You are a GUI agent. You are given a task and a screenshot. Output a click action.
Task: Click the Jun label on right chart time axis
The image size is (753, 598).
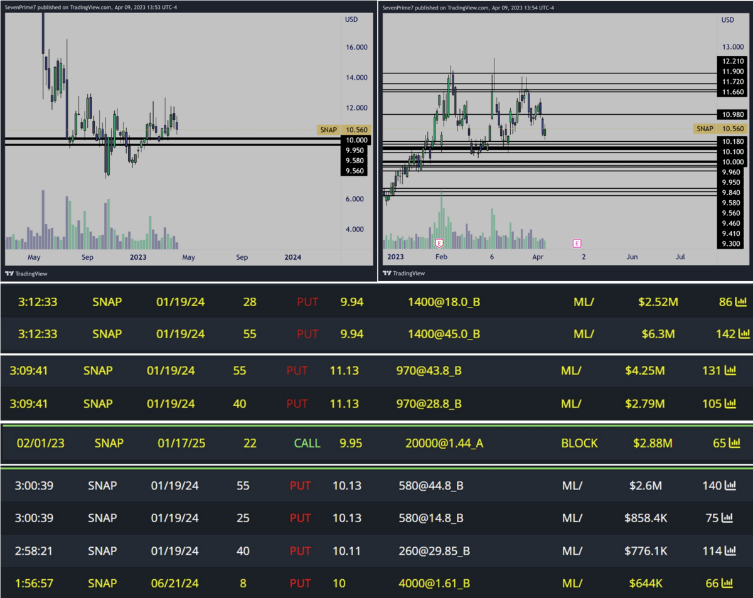[x=632, y=257]
